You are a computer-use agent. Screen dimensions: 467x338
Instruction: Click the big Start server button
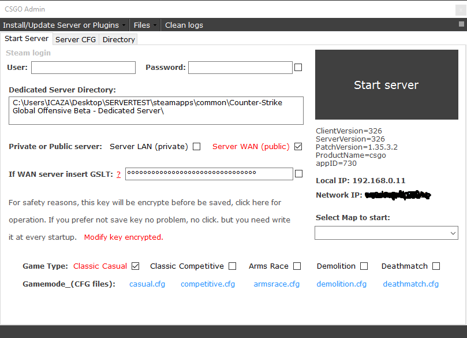coord(387,85)
